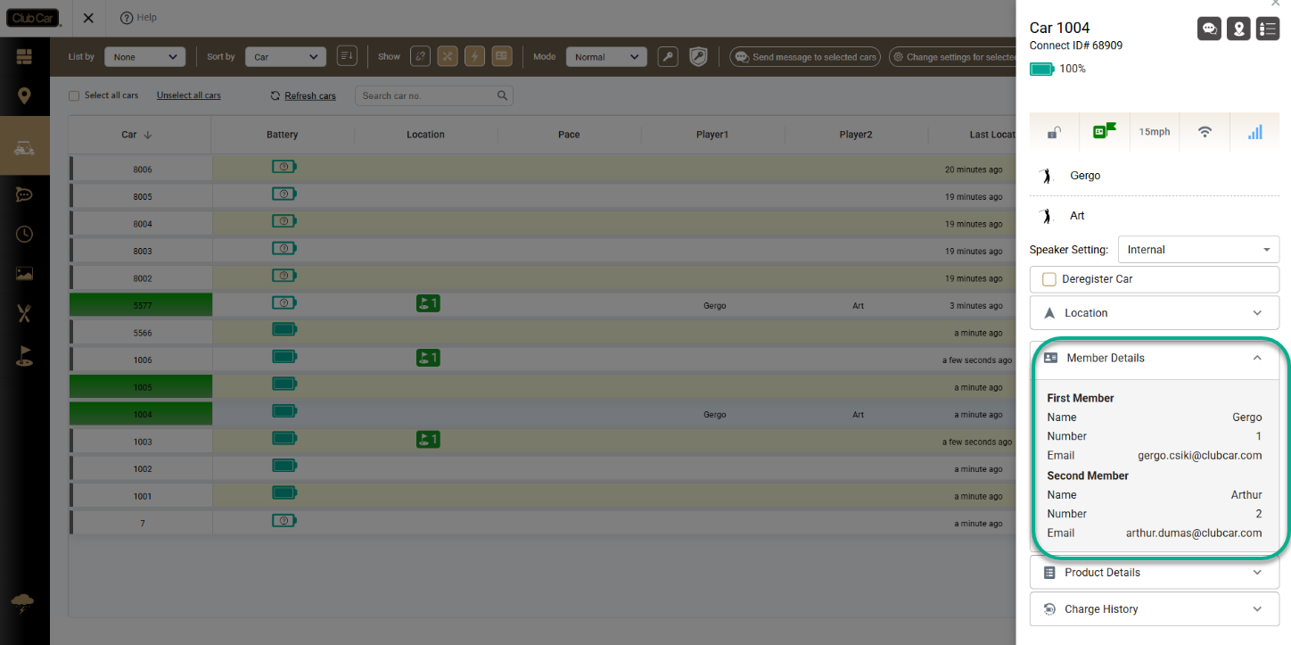Open the list icon for Car 1004
The image size is (1291, 645).
click(1268, 29)
